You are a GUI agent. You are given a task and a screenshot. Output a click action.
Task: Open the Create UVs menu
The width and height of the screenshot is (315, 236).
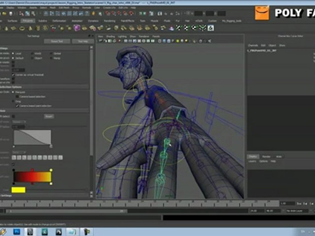[x=109, y=8]
